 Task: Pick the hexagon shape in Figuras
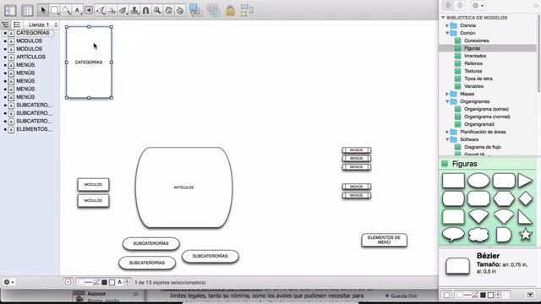504,199
